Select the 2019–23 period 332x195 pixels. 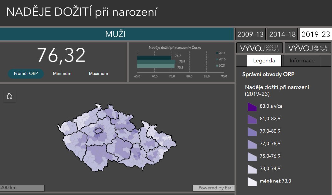(x=316, y=34)
